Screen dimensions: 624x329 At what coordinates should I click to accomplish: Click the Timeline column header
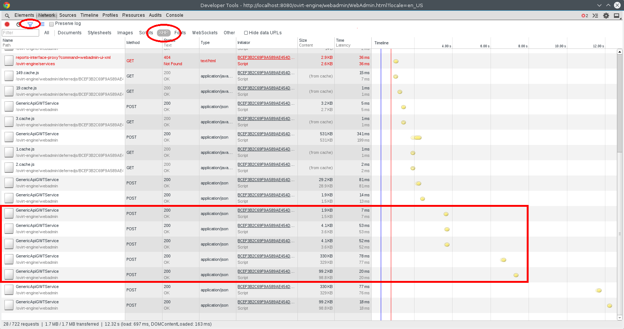(x=381, y=43)
